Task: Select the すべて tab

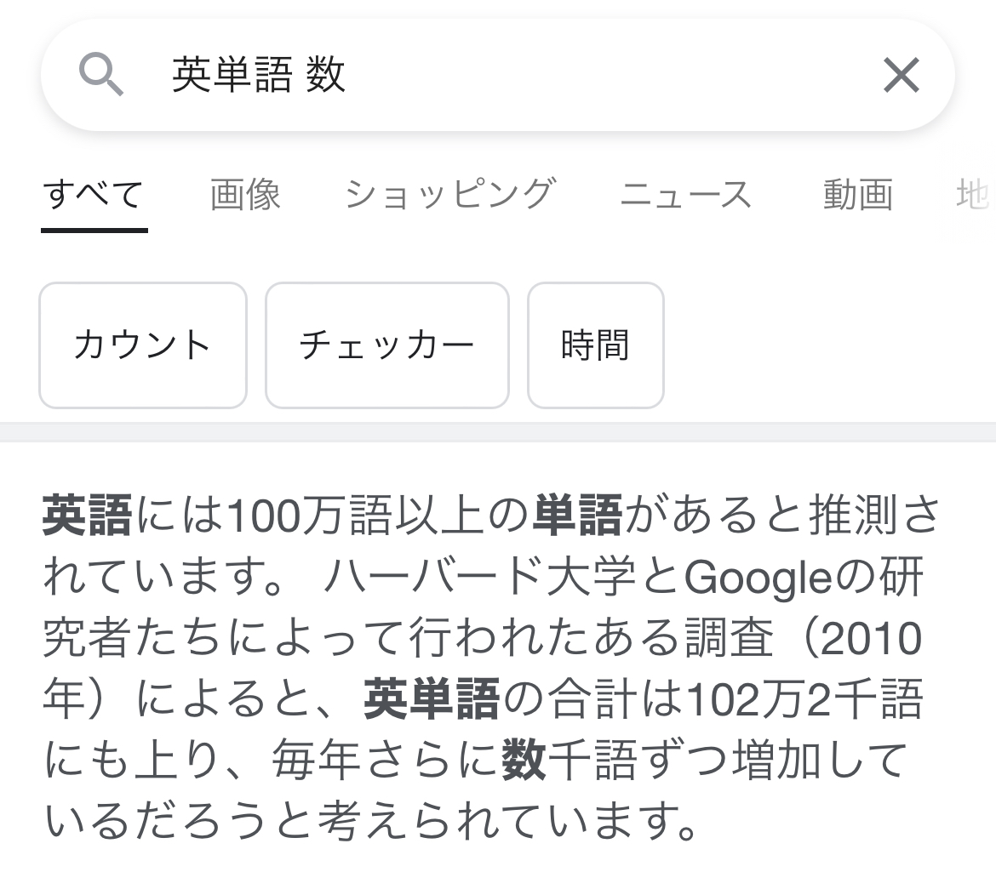Action: 94,195
